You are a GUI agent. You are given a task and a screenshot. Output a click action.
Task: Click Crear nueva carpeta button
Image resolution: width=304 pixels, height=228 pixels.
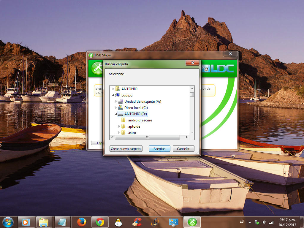126,149
